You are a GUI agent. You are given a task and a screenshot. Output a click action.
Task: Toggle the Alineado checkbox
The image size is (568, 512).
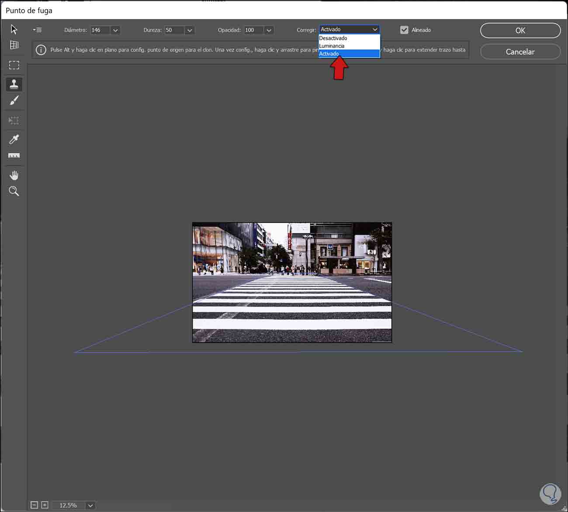(404, 30)
